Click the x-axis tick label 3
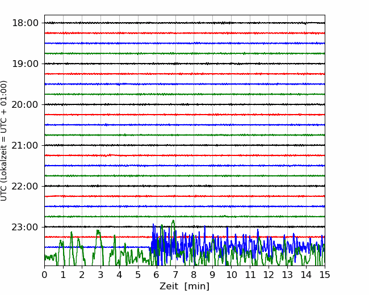The height and width of the screenshot is (295, 369). pyautogui.click(x=100, y=275)
